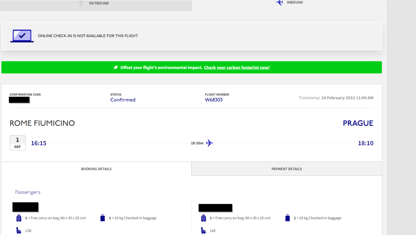Switch to the OUTBOUND flight tab
The width and height of the screenshot is (416, 235).
coord(96,4)
